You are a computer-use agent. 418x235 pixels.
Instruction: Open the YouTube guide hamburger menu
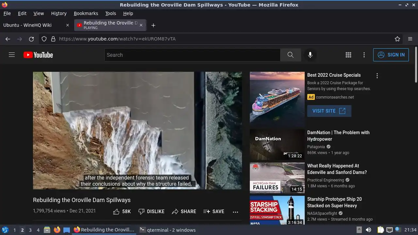click(x=12, y=55)
